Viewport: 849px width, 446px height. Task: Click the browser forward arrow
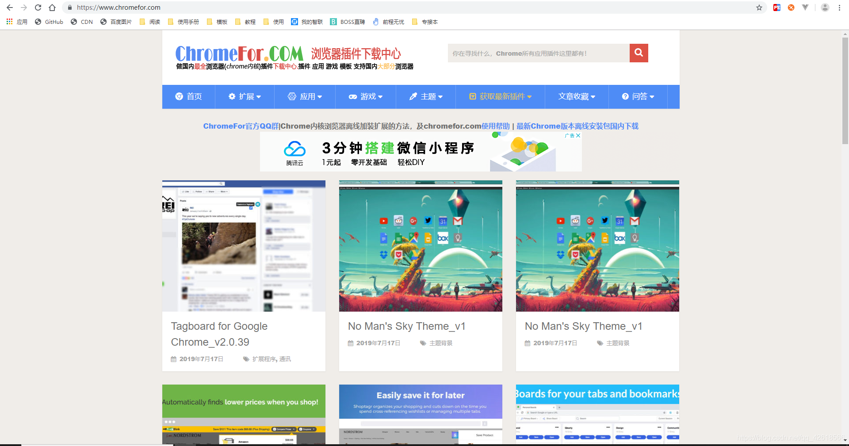click(24, 8)
